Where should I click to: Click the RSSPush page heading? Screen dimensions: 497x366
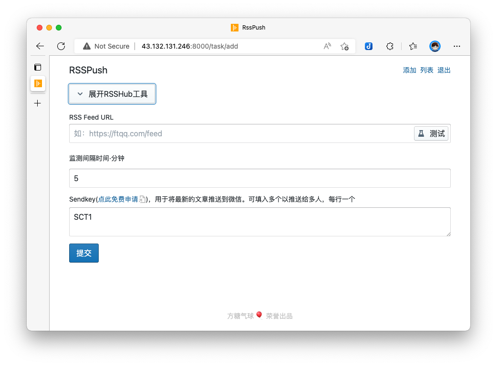88,70
